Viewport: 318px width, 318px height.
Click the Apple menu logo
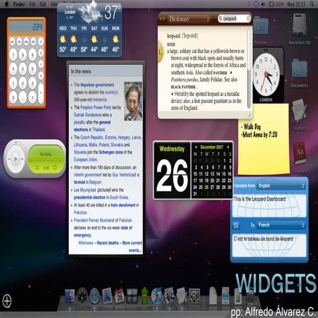coord(7,4)
